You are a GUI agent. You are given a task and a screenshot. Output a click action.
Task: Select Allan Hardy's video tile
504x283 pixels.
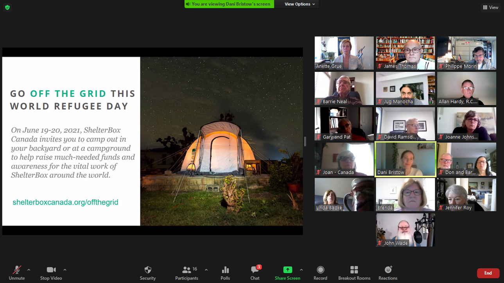point(466,89)
